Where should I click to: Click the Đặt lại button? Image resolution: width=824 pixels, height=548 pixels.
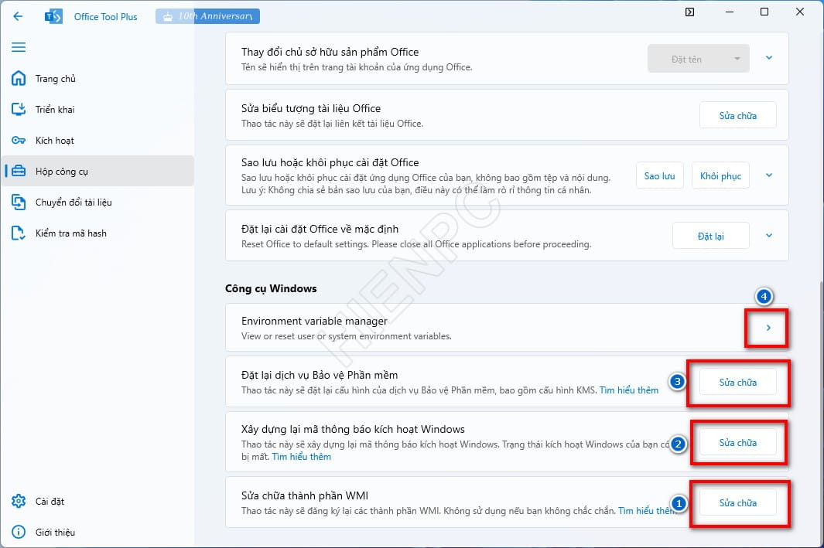[711, 236]
